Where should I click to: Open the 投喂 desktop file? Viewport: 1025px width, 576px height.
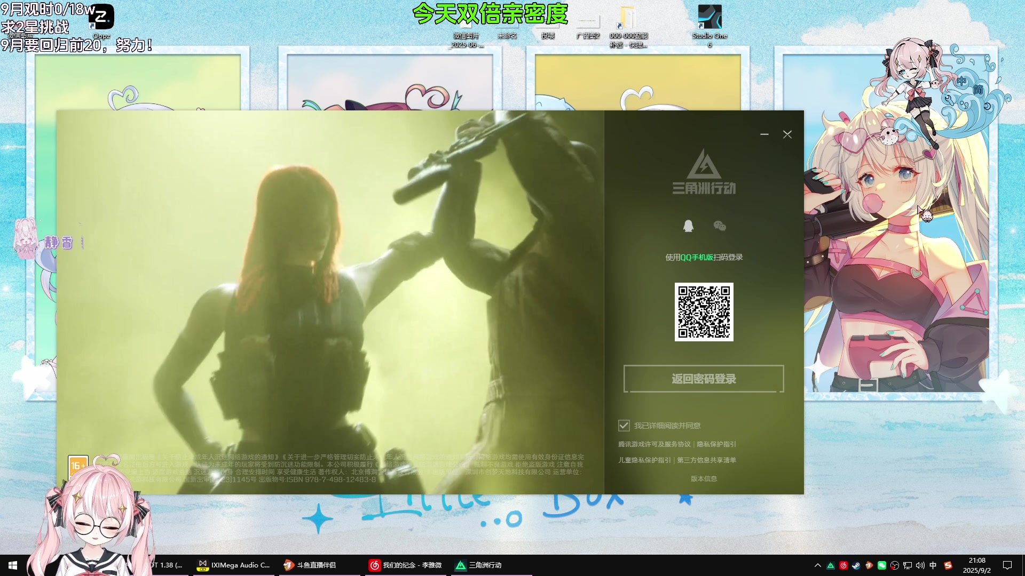coord(548,27)
